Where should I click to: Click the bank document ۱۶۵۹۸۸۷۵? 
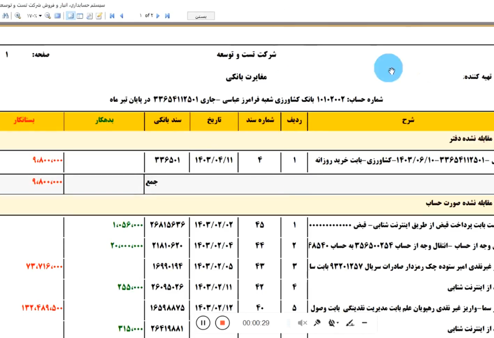[x=167, y=308]
